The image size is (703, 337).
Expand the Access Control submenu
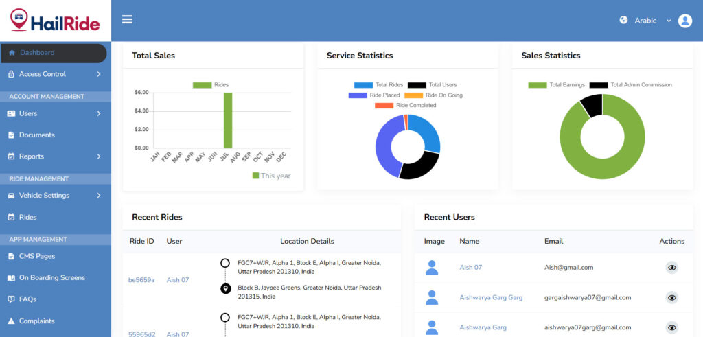(99, 74)
